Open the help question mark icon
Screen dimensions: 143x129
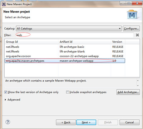click(x=8, y=122)
